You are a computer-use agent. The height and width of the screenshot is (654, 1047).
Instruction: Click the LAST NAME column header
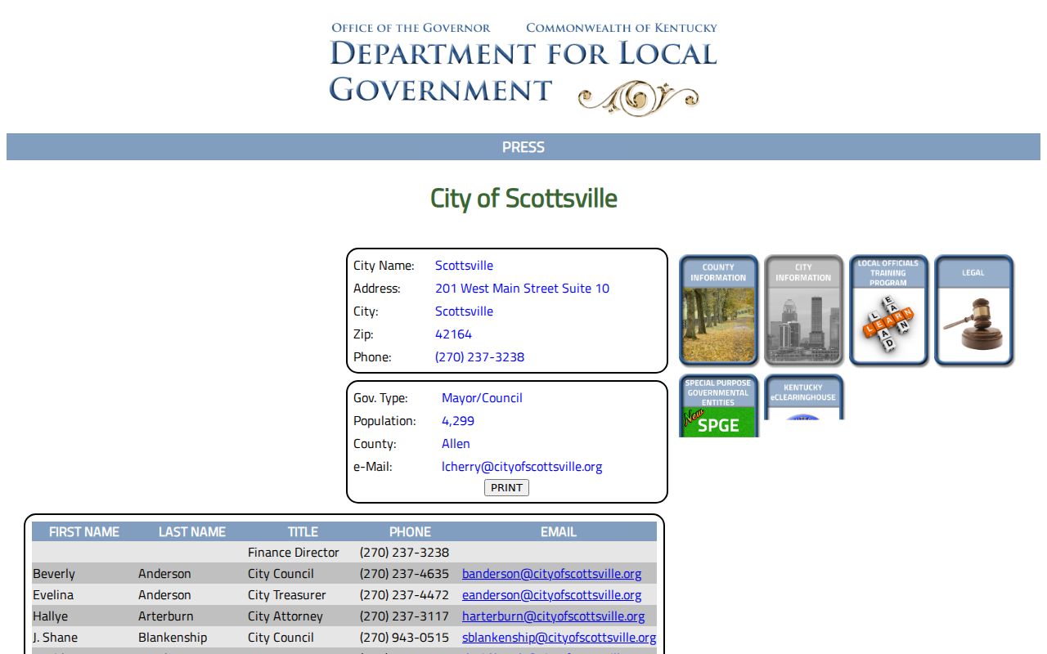pos(192,532)
